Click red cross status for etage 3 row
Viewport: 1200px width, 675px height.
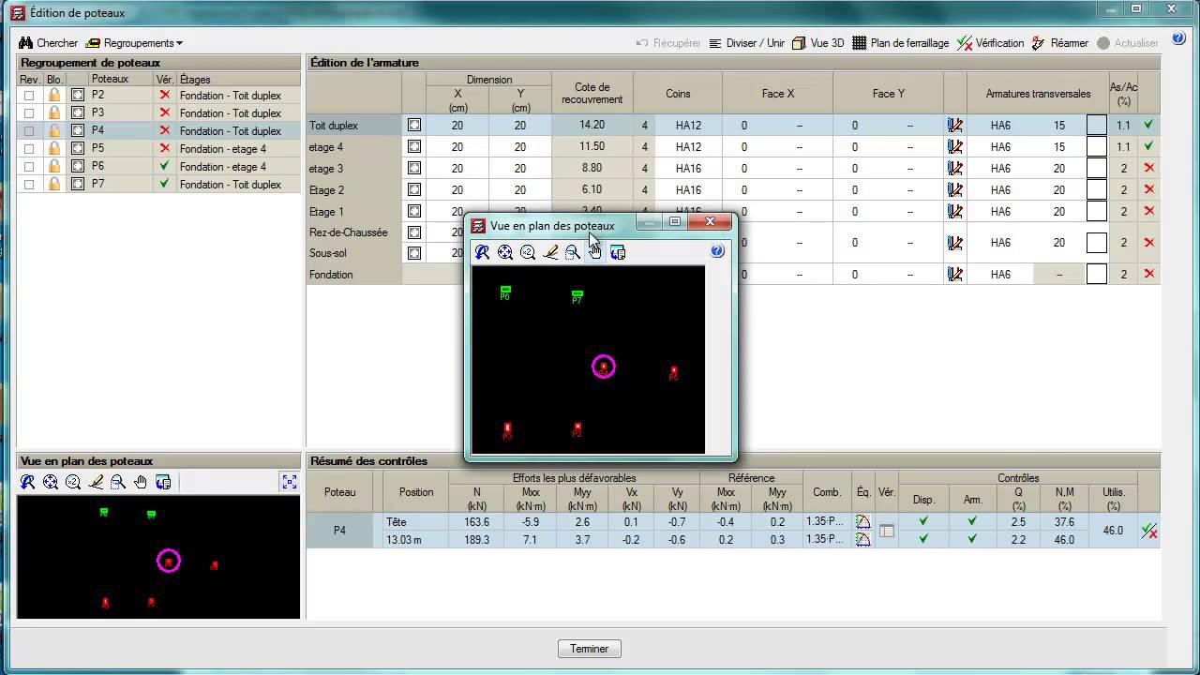click(1149, 168)
